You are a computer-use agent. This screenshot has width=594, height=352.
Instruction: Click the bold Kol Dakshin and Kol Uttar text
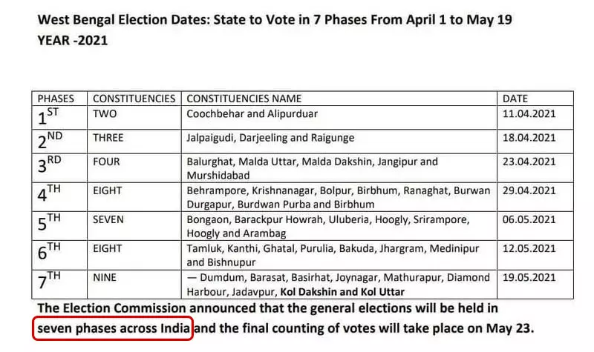(342, 292)
